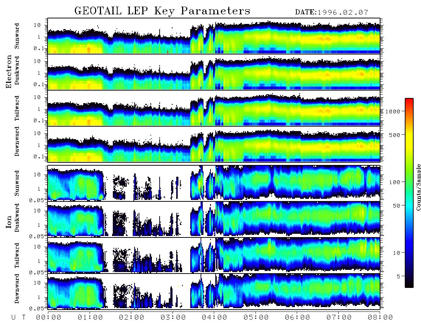The width and height of the screenshot is (421, 324).
Task: Click the vertical Ion group label
Action: 9,222
